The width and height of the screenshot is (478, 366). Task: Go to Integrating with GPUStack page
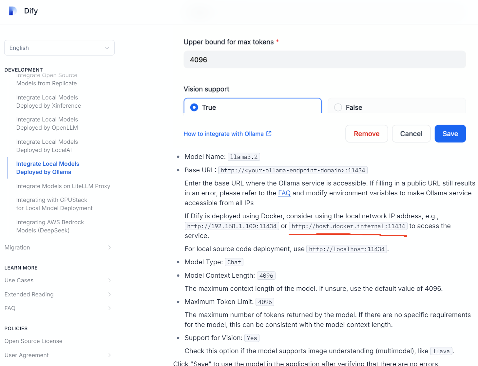click(x=54, y=204)
